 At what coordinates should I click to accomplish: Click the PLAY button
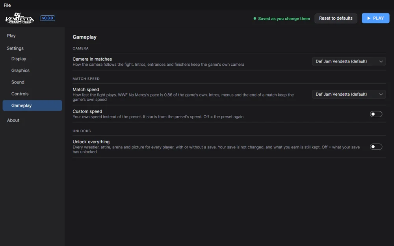tap(375, 18)
